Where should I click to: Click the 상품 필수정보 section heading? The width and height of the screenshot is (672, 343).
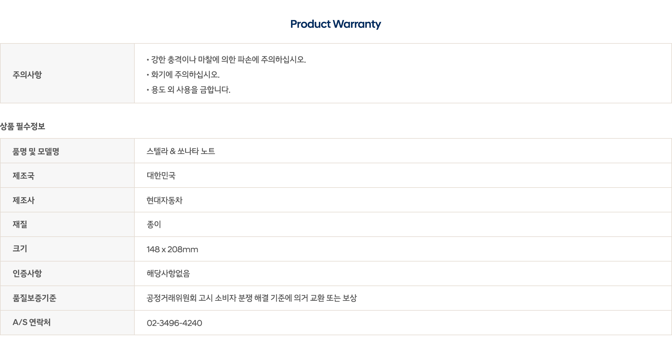click(23, 126)
